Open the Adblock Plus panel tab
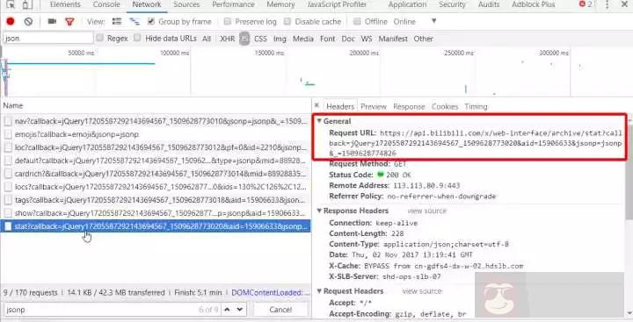Screen dimensions: 633x322 click(534, 5)
